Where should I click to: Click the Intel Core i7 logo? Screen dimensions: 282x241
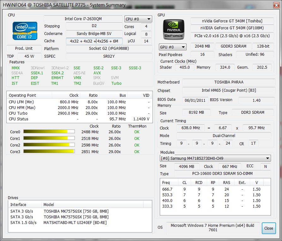point(25,31)
